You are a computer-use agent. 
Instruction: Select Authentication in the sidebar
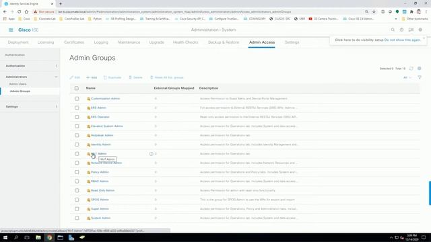(x=15, y=55)
